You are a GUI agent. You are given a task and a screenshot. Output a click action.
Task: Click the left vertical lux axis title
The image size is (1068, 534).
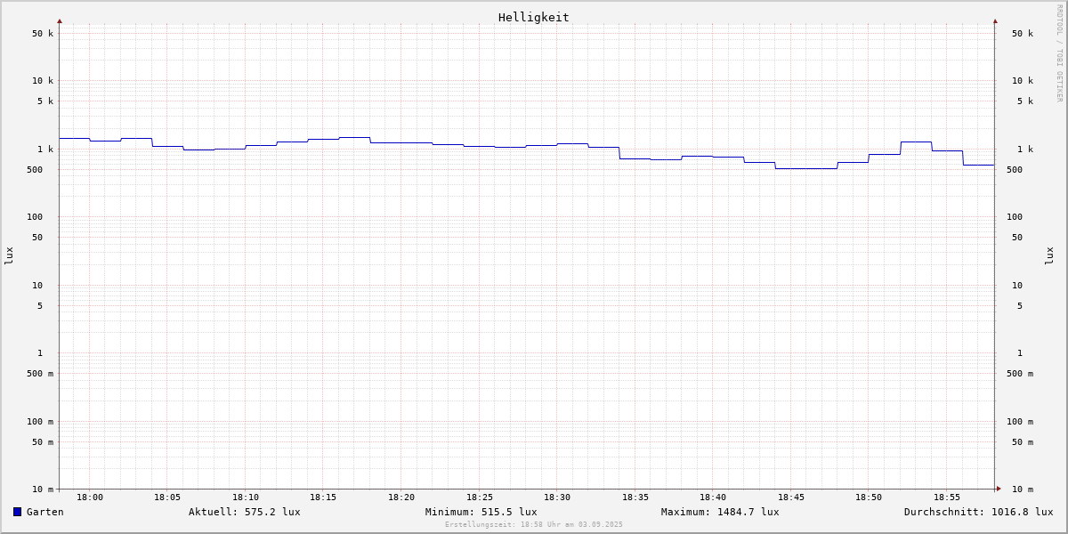(9, 255)
